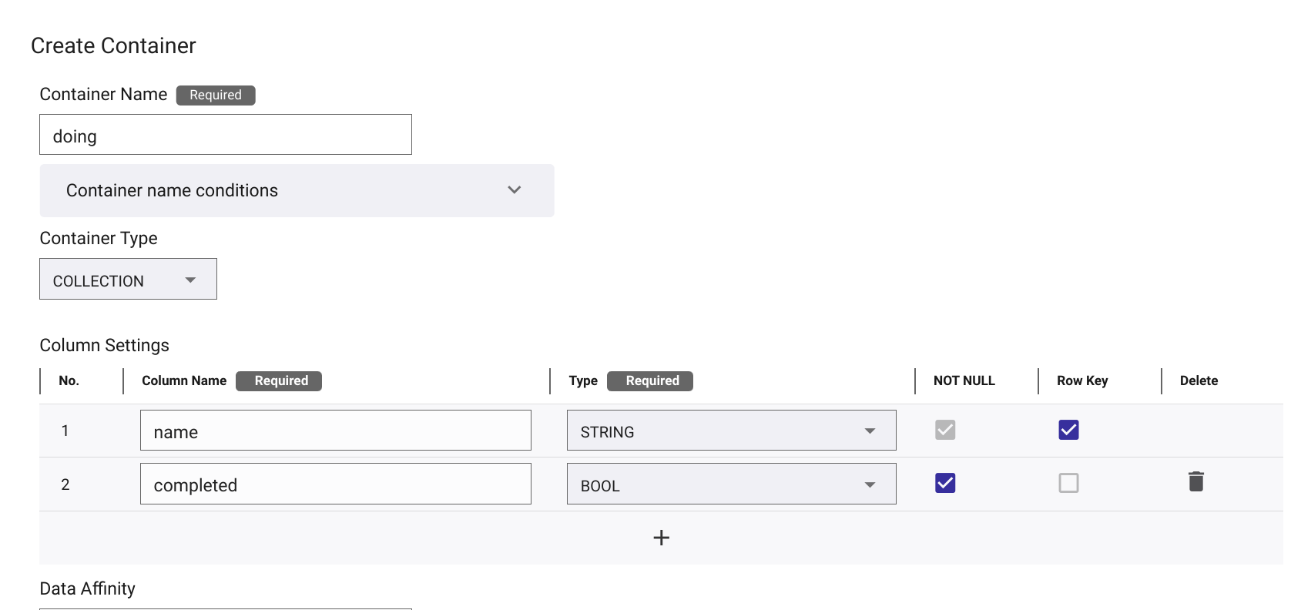Click the chevron on Container name conditions
The width and height of the screenshot is (1291, 610).
pyautogui.click(x=515, y=190)
